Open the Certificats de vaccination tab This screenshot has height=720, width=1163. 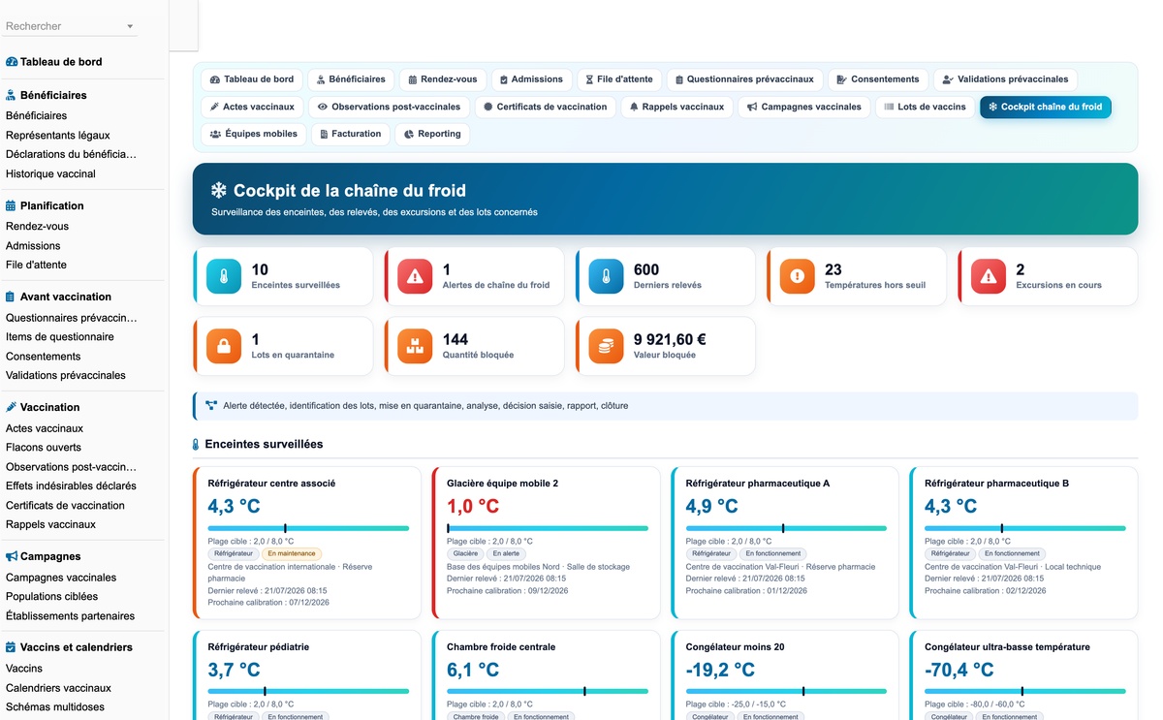point(546,107)
